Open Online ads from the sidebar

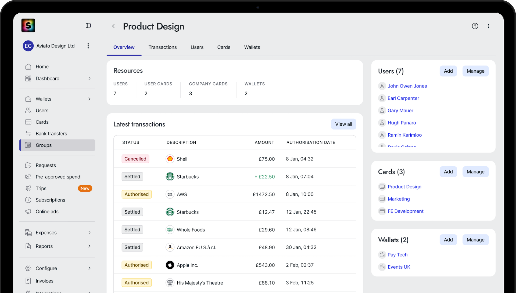click(28, 211)
